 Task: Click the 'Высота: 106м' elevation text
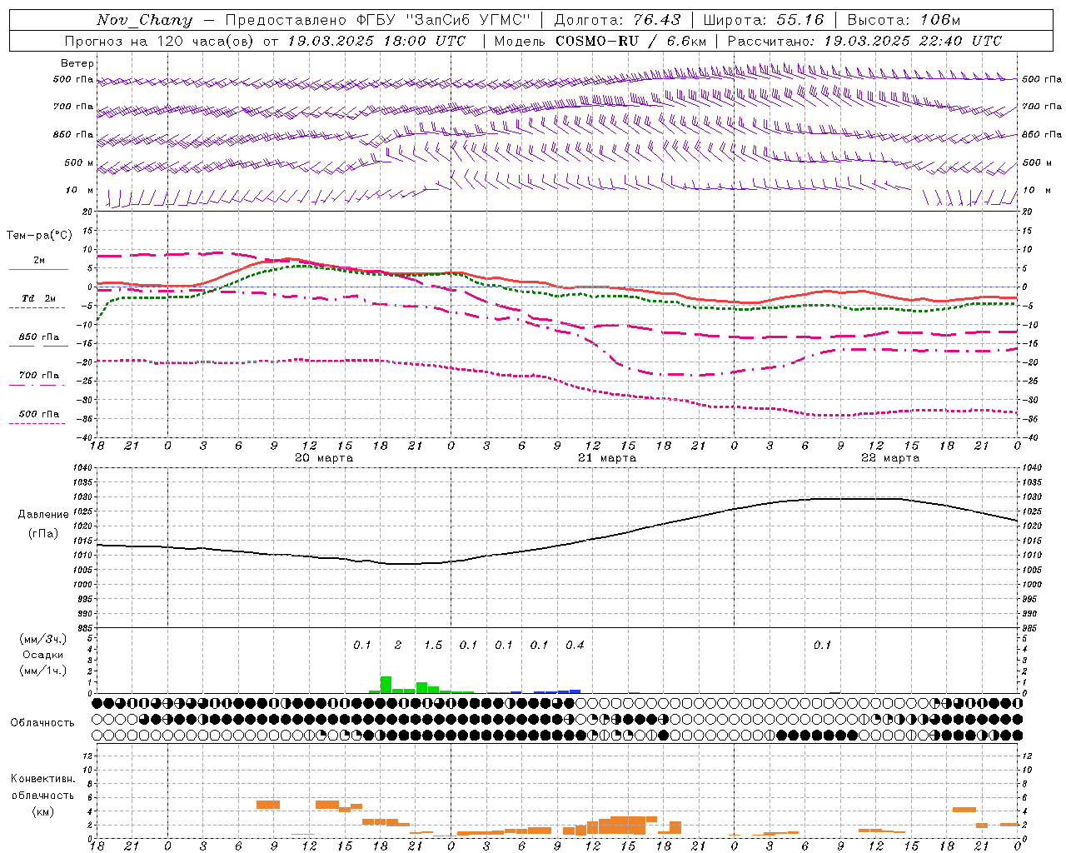[904, 20]
